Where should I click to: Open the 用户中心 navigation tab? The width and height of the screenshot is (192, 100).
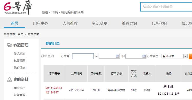pyautogui.click(x=40, y=23)
